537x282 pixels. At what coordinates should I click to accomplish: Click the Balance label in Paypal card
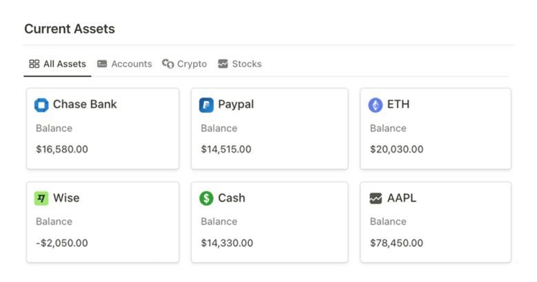219,128
